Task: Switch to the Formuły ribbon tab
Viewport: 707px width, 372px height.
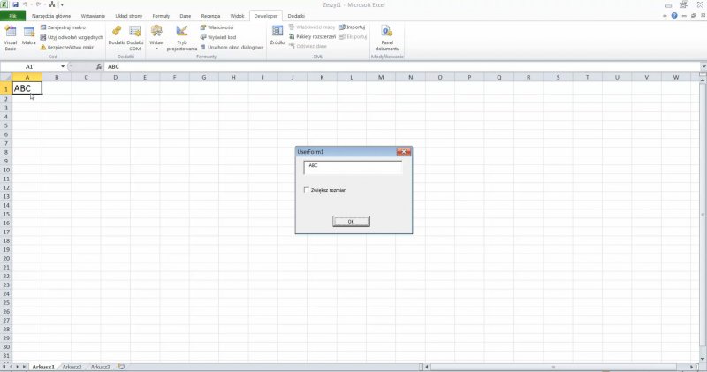Action: coord(161,16)
